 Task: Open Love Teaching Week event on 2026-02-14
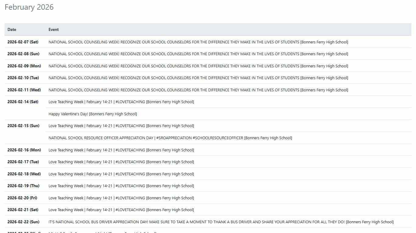[x=121, y=102]
